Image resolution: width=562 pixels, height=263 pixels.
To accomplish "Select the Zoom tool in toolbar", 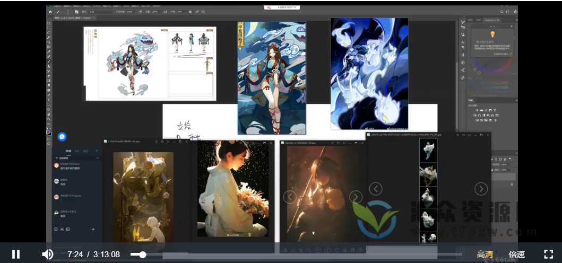I will click(x=49, y=118).
